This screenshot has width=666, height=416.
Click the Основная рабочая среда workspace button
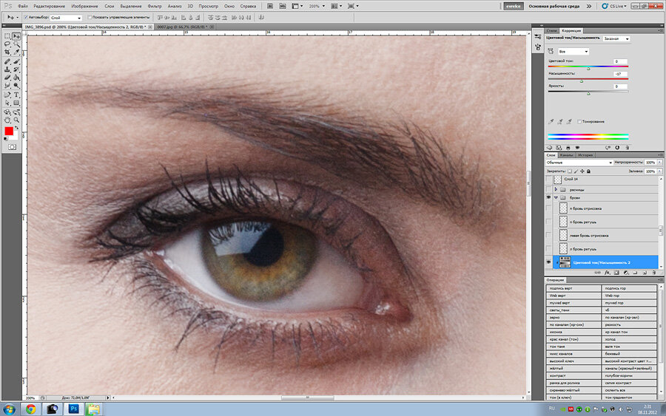[554, 5]
